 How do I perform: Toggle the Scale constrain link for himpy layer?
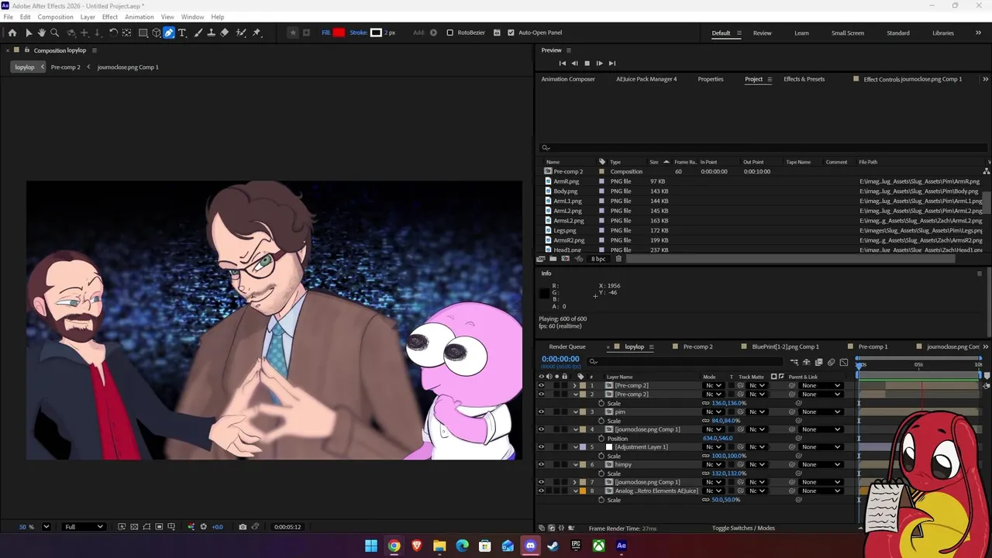point(706,474)
